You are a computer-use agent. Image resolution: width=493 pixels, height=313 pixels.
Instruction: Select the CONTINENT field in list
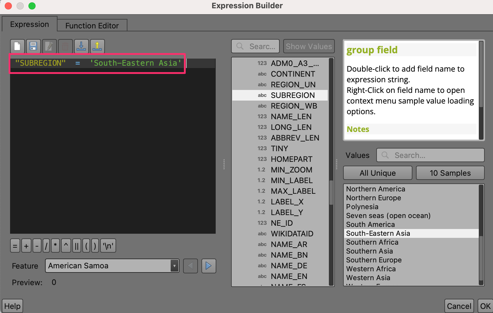[293, 74]
